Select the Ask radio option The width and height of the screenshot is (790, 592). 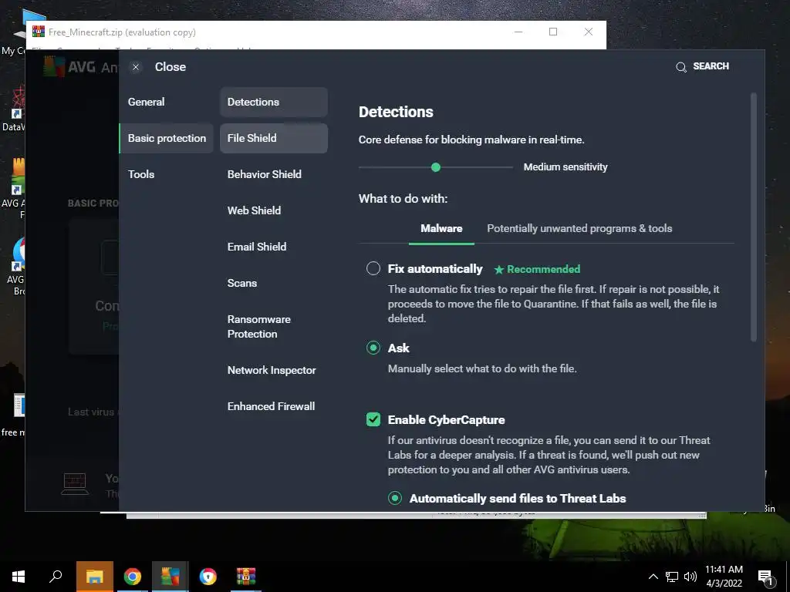coord(373,348)
